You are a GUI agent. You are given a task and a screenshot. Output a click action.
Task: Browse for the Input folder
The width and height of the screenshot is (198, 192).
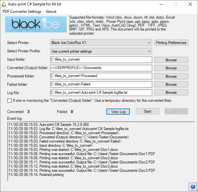tap(171, 60)
